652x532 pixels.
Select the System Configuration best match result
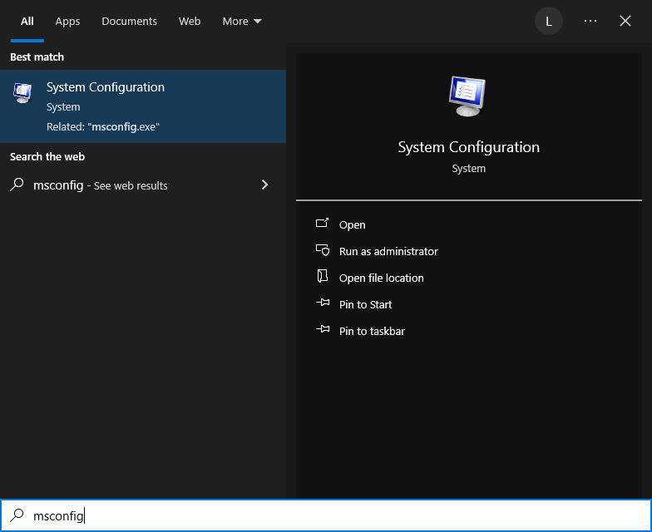point(143,106)
